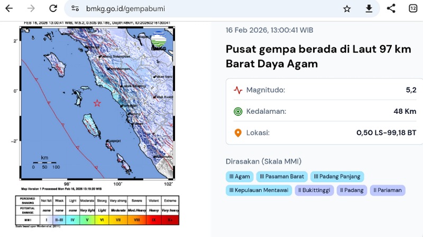Open the tab switcher showing 12 tabs
The width and height of the screenshot is (423, 237).
click(413, 8)
